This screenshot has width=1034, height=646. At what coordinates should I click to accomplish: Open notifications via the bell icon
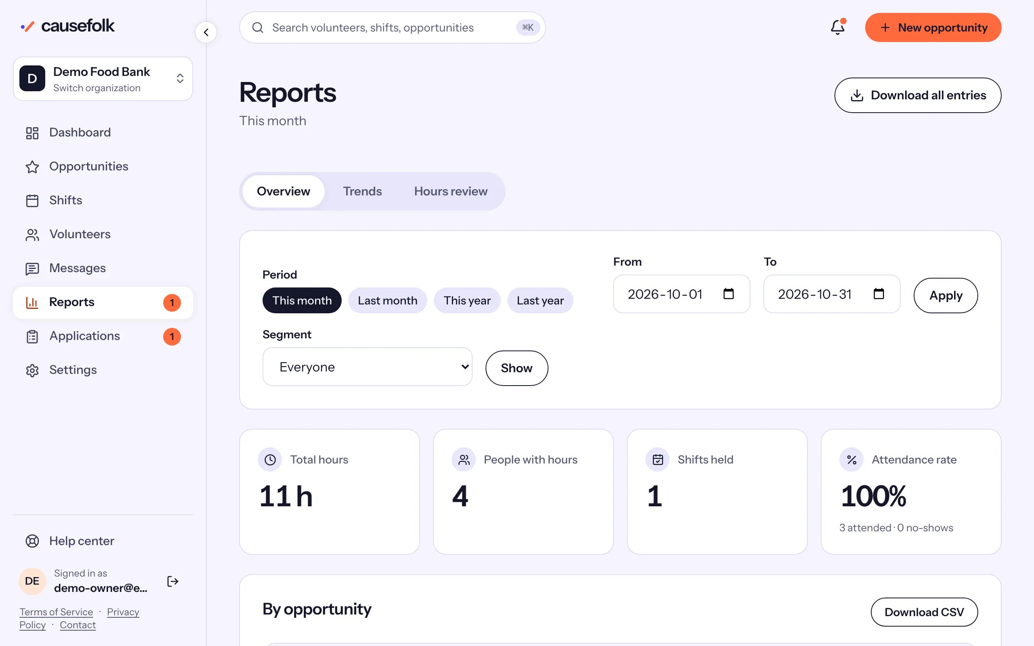coord(837,27)
